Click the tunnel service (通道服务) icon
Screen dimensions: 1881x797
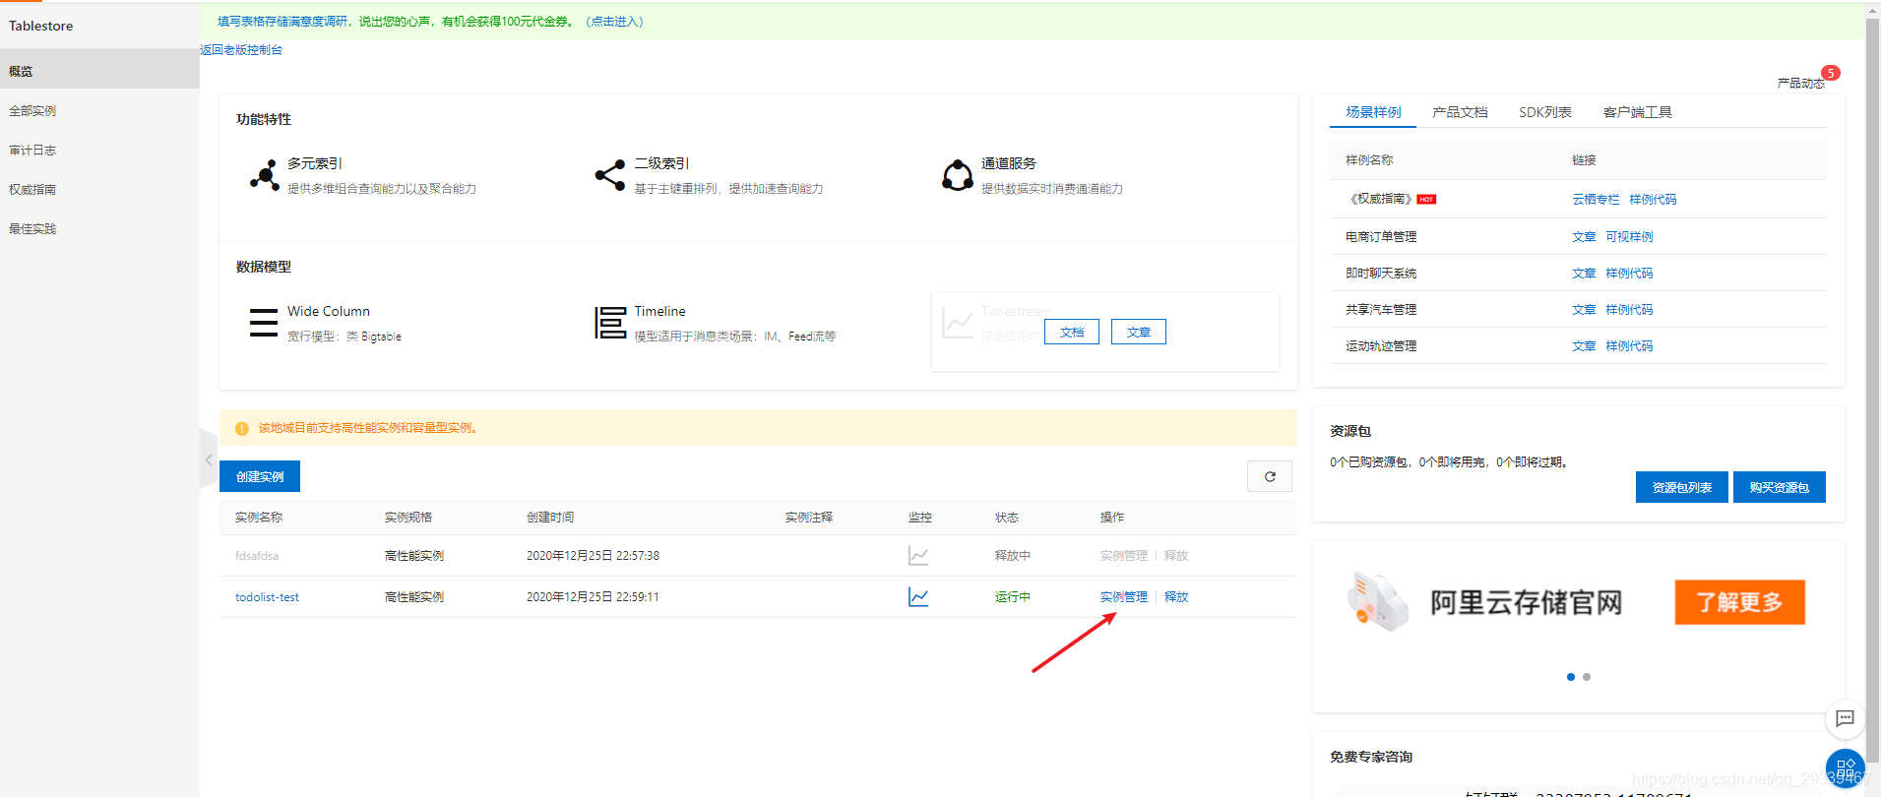(958, 175)
